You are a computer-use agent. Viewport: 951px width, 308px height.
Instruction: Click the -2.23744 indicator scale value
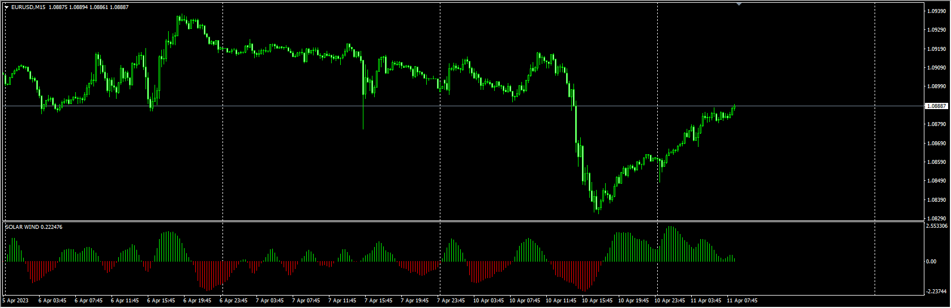(x=937, y=292)
